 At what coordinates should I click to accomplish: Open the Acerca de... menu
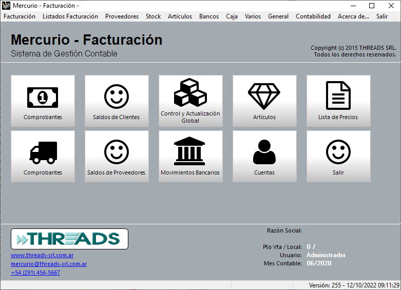353,16
